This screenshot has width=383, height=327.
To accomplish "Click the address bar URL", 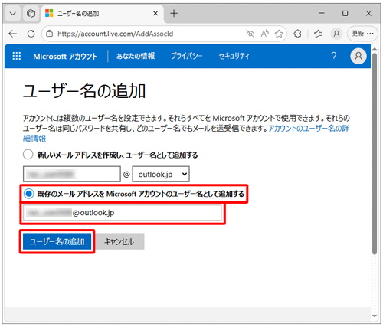I will (x=116, y=34).
